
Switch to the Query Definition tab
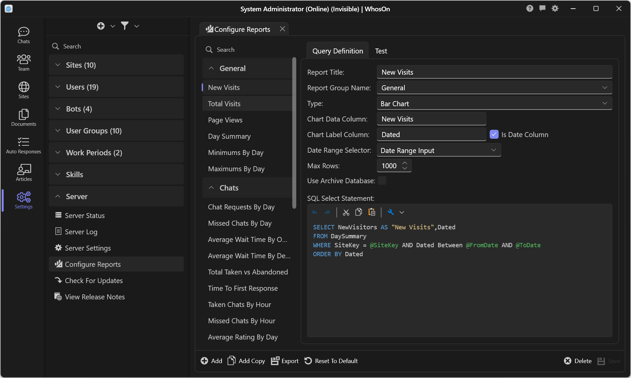click(x=337, y=51)
